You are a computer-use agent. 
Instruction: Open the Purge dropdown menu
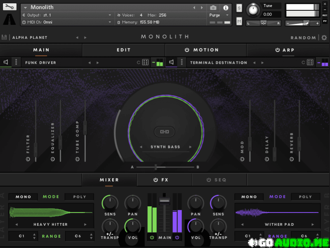point(218,15)
